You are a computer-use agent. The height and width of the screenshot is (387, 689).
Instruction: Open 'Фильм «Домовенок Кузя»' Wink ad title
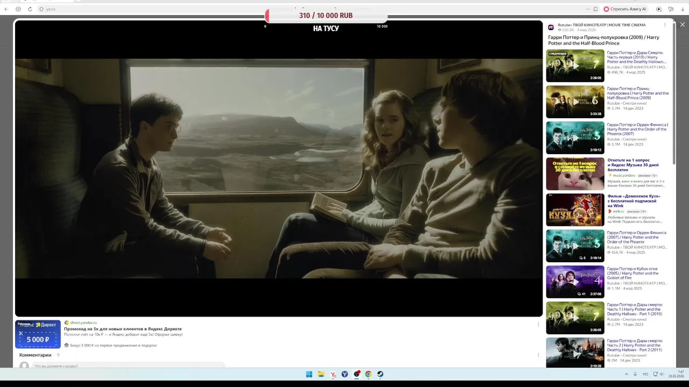tap(634, 201)
